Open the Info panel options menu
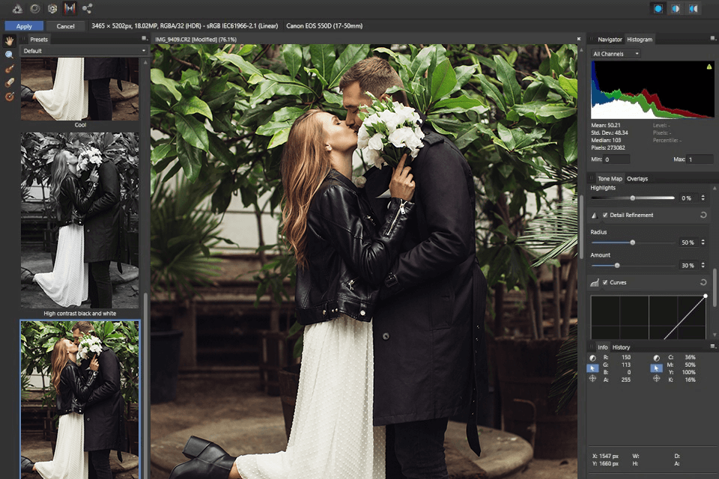 pos(712,347)
